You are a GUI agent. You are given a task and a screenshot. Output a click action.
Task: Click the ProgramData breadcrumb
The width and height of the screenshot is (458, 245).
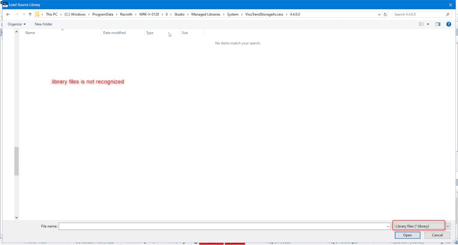103,14
